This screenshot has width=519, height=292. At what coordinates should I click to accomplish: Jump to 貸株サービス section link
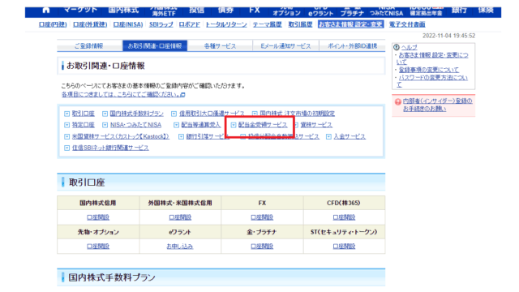tap(316, 125)
